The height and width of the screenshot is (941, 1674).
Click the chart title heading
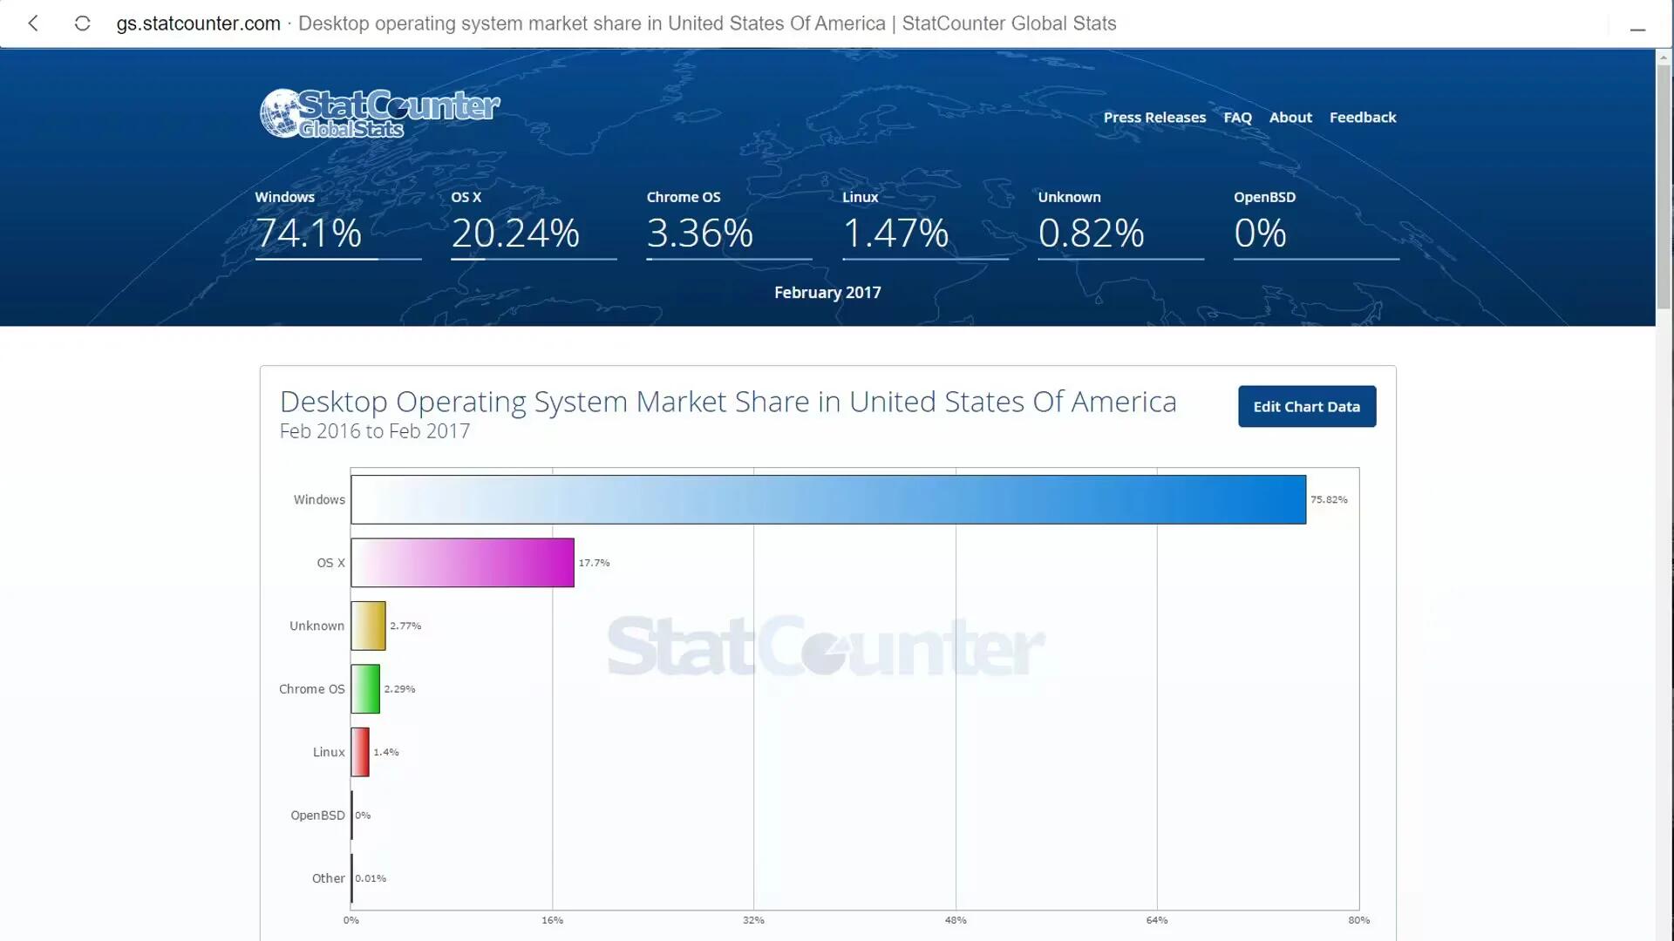pos(728,402)
